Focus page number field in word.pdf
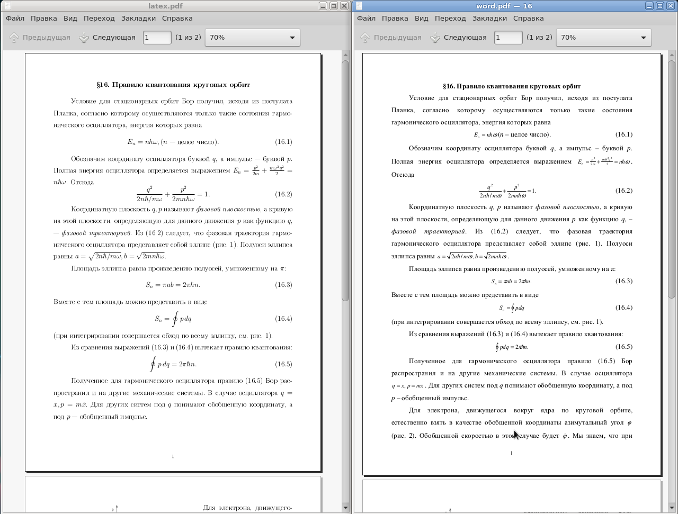This screenshot has height=514, width=678. pyautogui.click(x=508, y=38)
